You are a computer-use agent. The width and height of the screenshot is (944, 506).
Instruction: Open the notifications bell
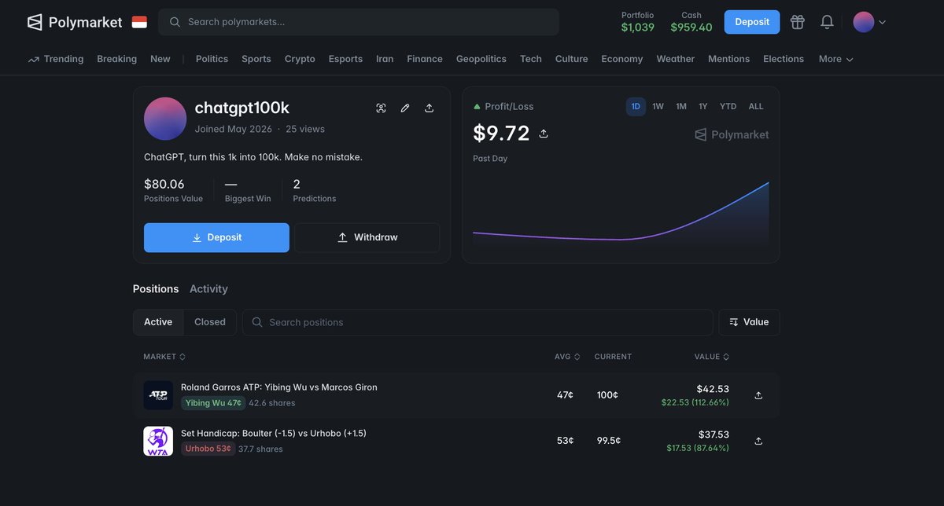coord(827,22)
